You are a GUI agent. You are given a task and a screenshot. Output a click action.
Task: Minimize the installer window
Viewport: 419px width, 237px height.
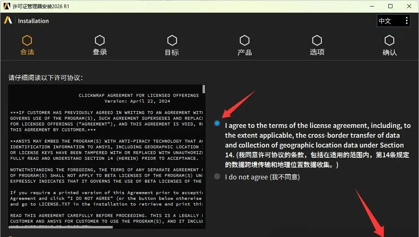(372, 6)
